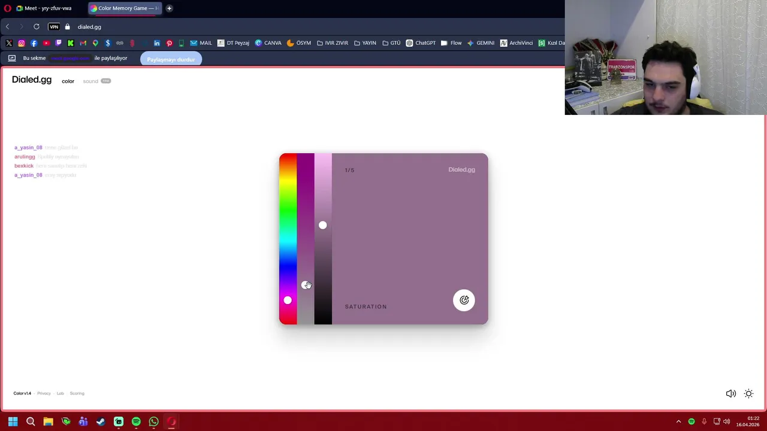Open the ChatGPT bookmark
Viewport: 767px width, 431px height.
(421, 43)
